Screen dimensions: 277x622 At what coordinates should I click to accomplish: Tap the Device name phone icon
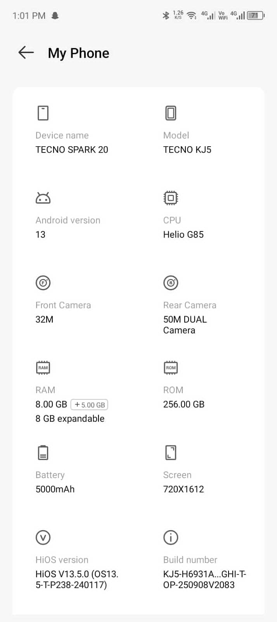click(x=43, y=113)
